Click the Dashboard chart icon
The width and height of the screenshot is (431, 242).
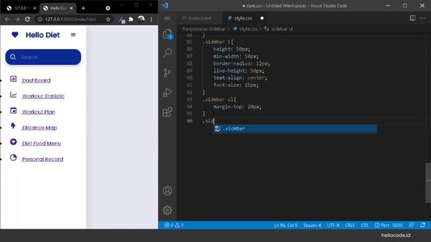(13, 79)
